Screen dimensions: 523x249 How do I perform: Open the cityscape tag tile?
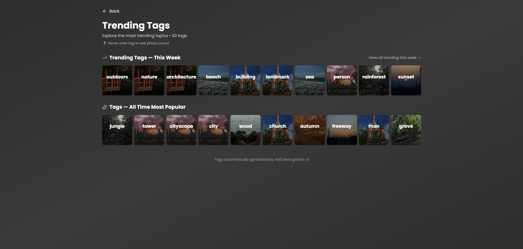point(181,130)
